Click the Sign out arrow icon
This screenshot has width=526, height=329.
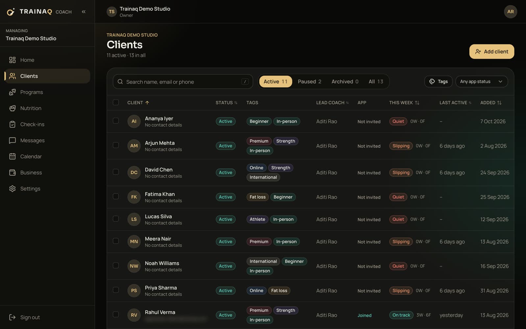click(12, 317)
